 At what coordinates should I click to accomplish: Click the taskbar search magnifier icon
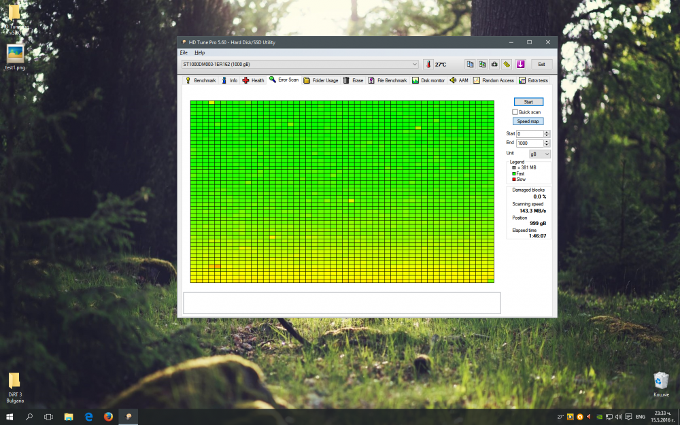pyautogui.click(x=29, y=417)
